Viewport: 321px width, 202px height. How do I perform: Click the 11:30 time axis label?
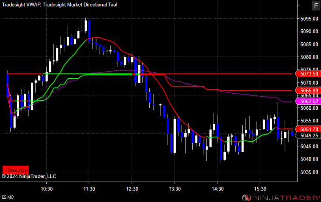89,189
